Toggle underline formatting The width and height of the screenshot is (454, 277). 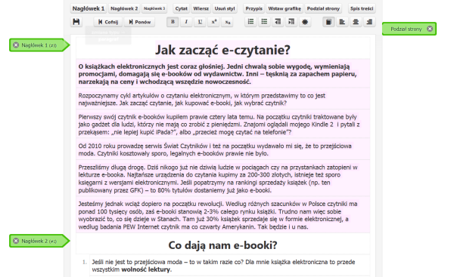[x=200, y=22]
